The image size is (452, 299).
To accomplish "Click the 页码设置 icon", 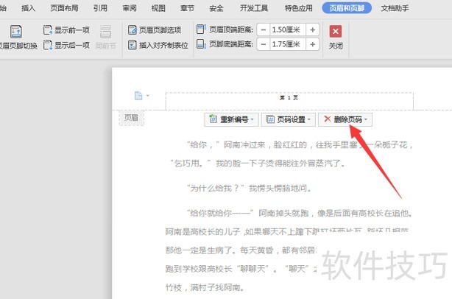I will [x=270, y=119].
